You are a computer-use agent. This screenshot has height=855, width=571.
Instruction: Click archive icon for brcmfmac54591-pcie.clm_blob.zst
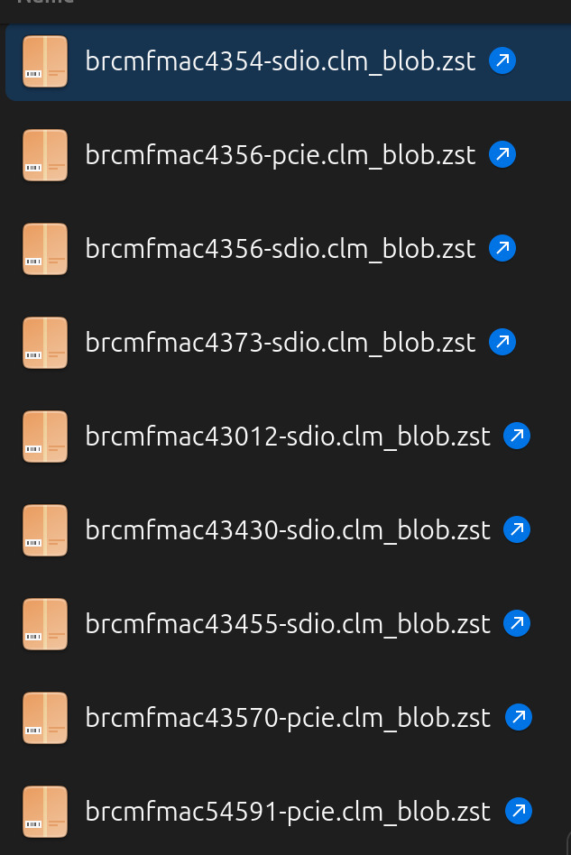click(x=45, y=812)
